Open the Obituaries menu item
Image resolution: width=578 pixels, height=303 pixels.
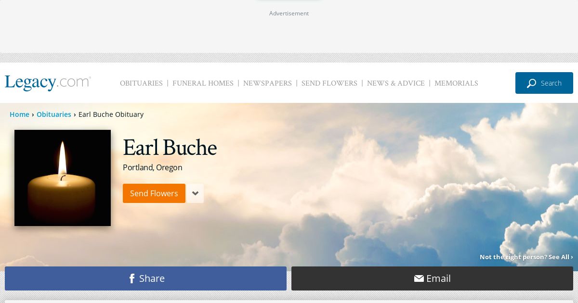pos(141,83)
